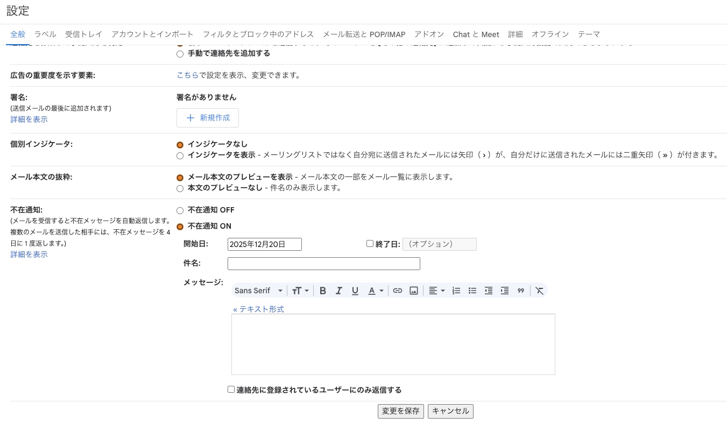The width and height of the screenshot is (727, 424).
Task: Open the Sans Serif font dropdown
Action: tap(258, 290)
